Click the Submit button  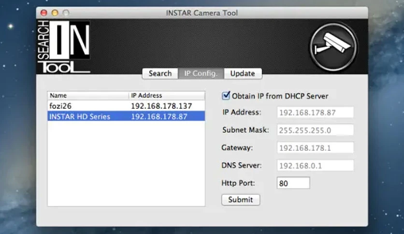pos(240,200)
